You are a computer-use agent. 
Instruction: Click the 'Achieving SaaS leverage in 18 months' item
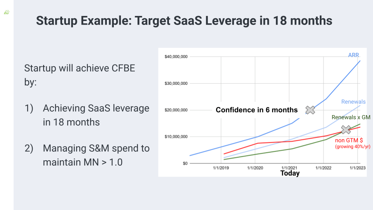(x=87, y=115)
